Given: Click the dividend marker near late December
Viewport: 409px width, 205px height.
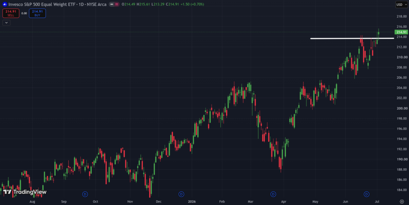Looking at the screenshot, I should point(181,194).
